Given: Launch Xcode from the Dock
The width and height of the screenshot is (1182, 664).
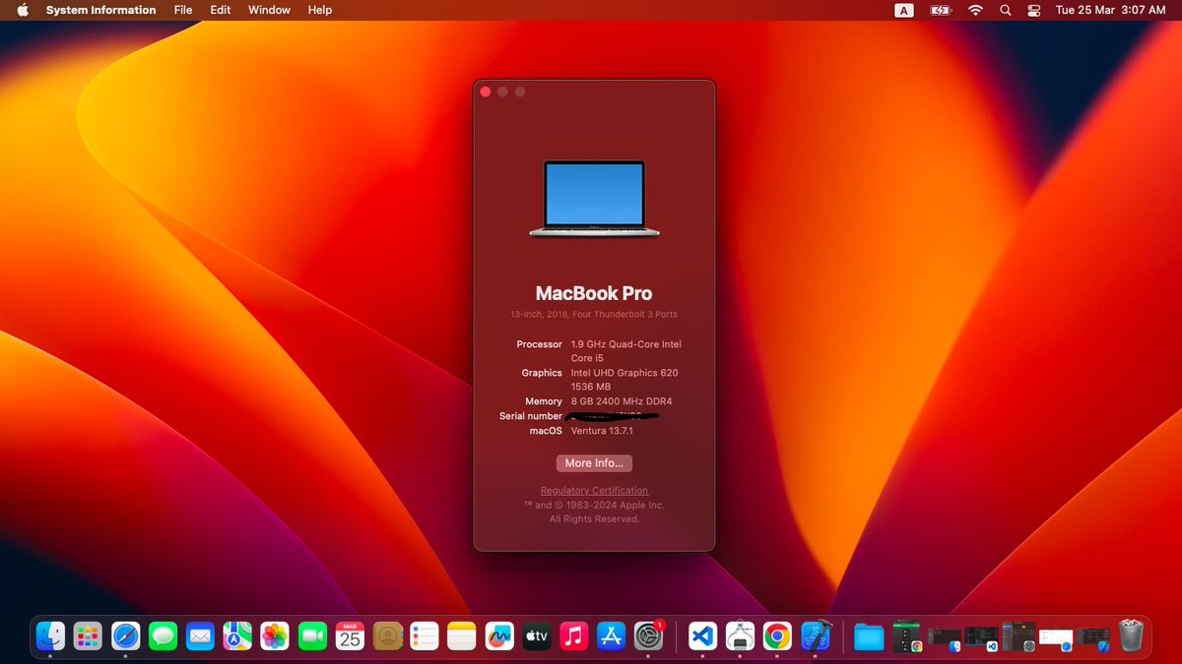Looking at the screenshot, I should click(x=815, y=636).
